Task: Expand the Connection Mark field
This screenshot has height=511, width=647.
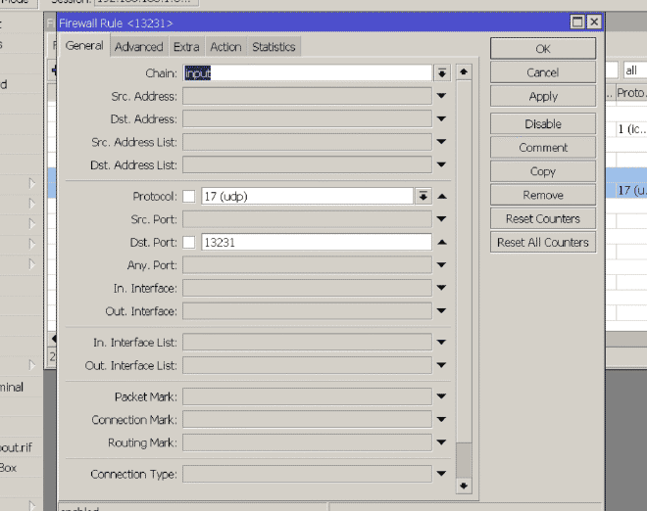Action: [x=441, y=420]
